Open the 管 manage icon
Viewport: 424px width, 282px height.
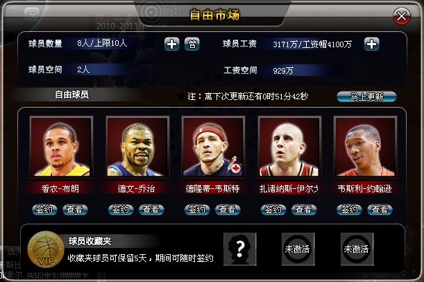(192, 44)
